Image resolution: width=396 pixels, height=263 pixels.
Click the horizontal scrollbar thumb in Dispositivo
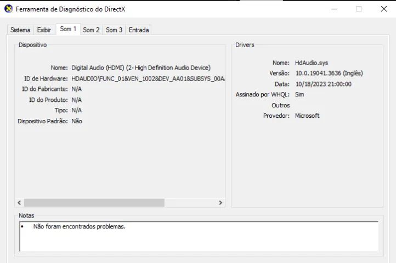[94, 202]
